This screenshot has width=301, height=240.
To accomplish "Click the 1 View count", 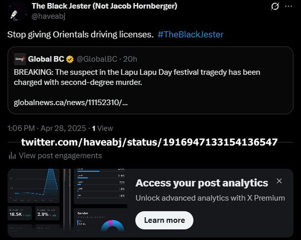I will click(103, 128).
